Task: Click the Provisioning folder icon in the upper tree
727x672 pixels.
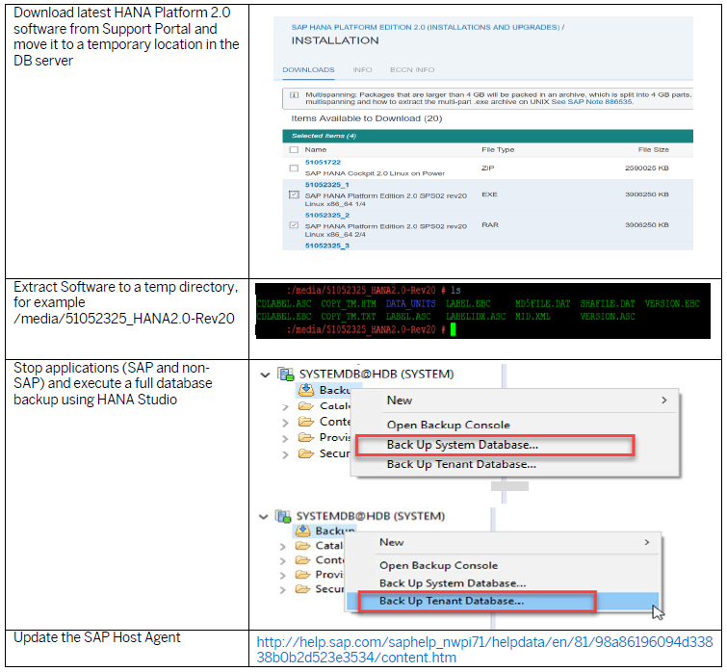Action: (305, 437)
